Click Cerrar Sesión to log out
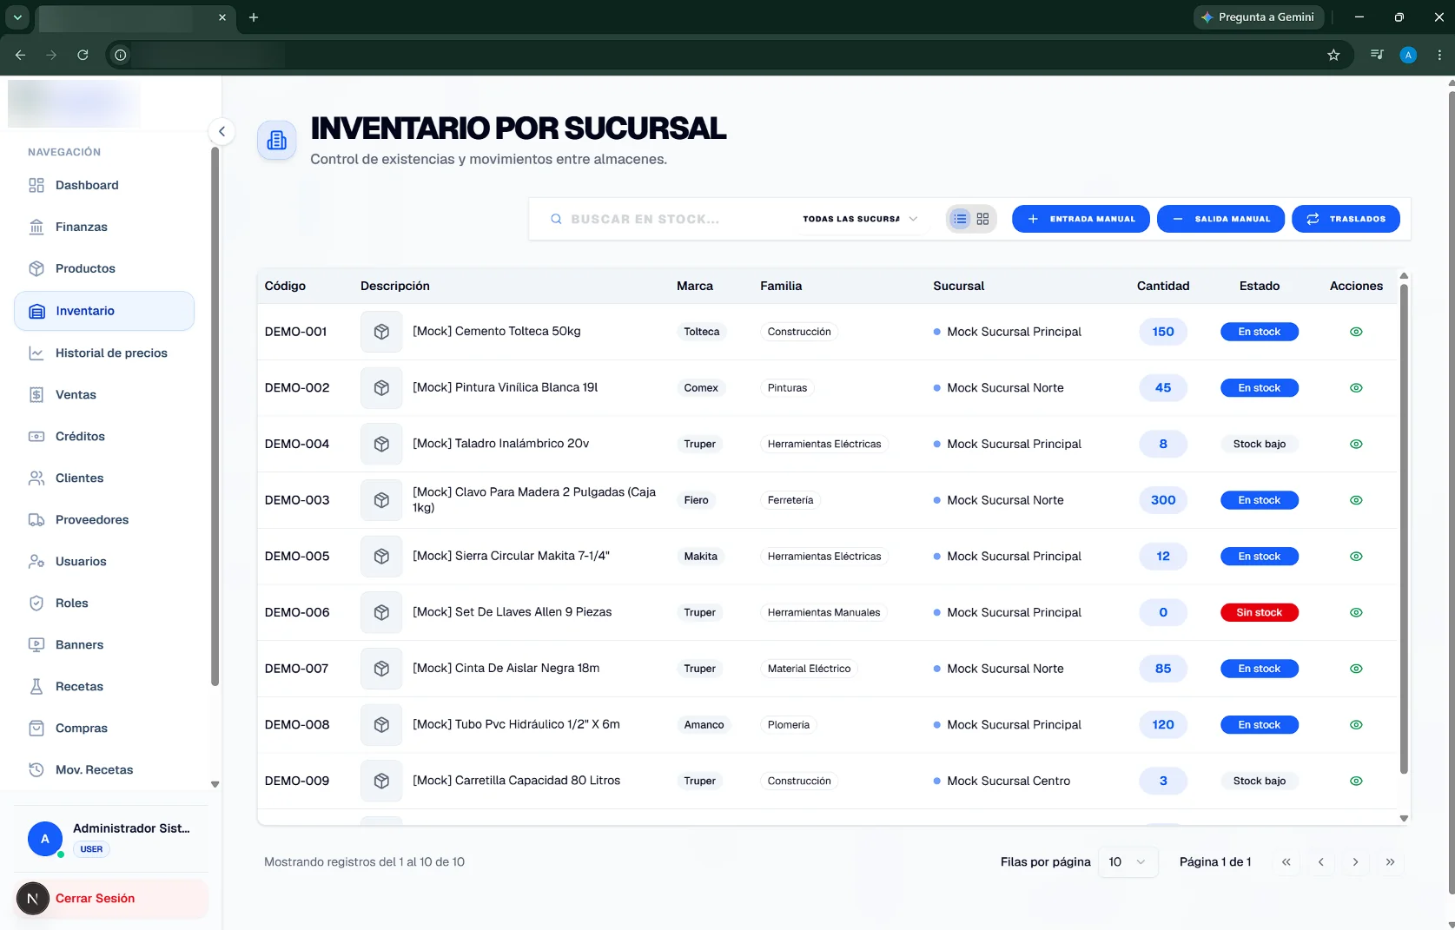The height and width of the screenshot is (930, 1455). click(111, 899)
